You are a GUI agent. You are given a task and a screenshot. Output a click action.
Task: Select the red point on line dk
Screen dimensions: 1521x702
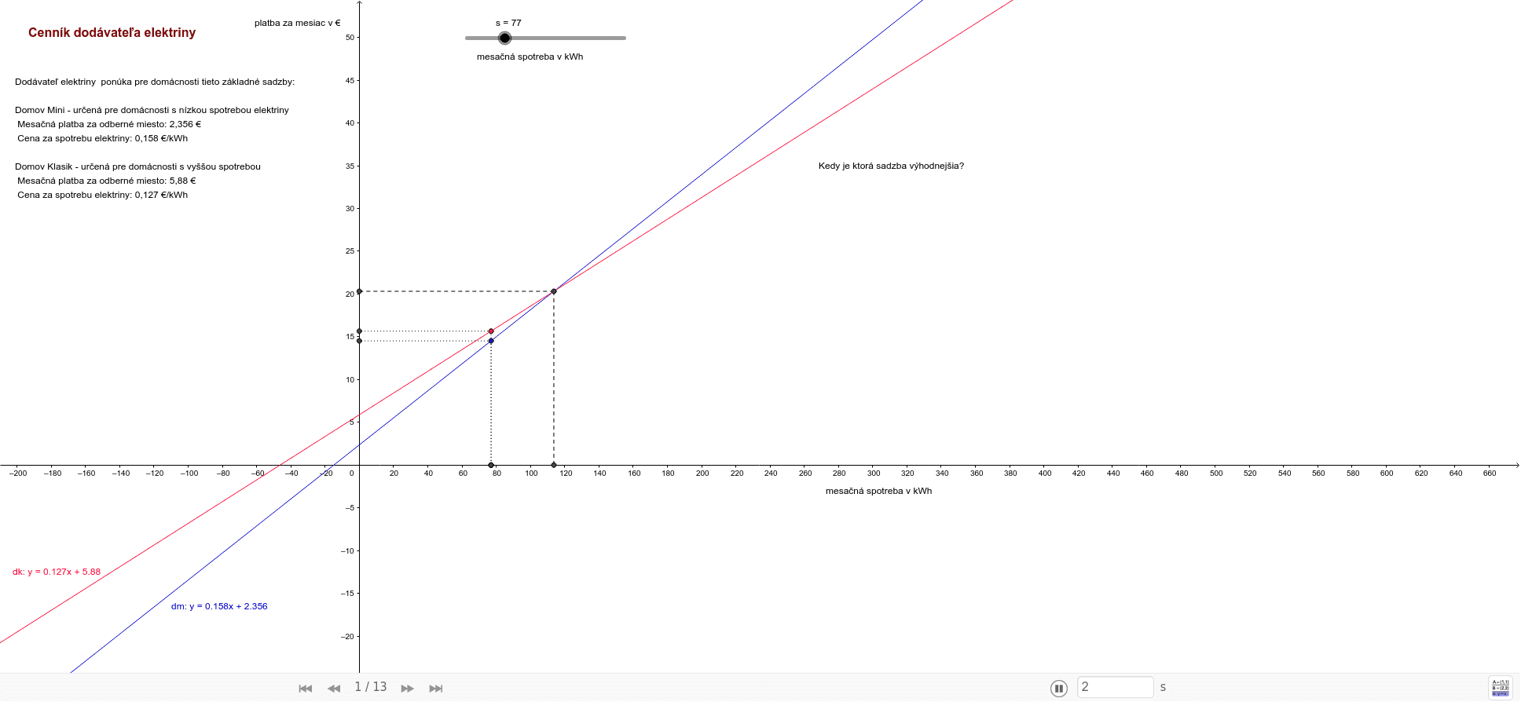click(x=491, y=331)
